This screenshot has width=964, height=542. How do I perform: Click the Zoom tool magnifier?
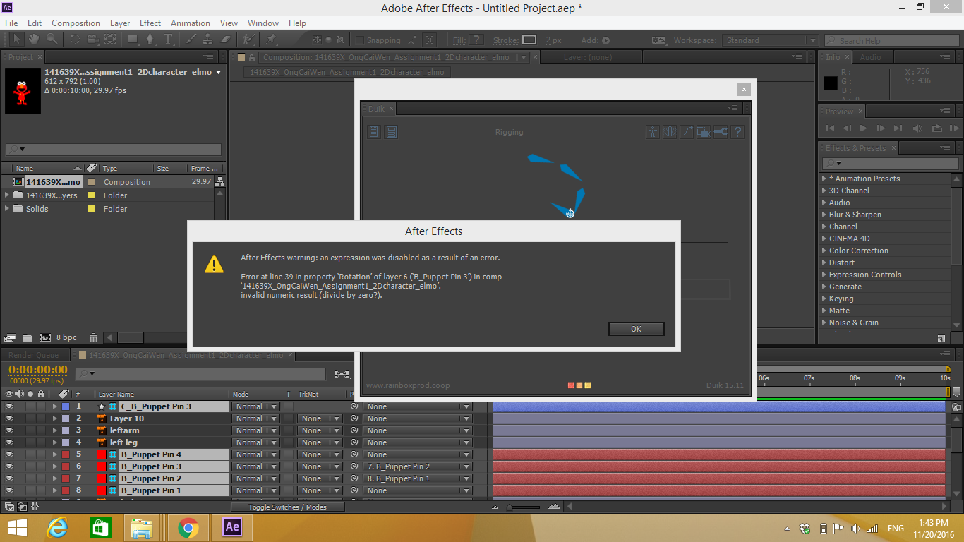[51, 40]
